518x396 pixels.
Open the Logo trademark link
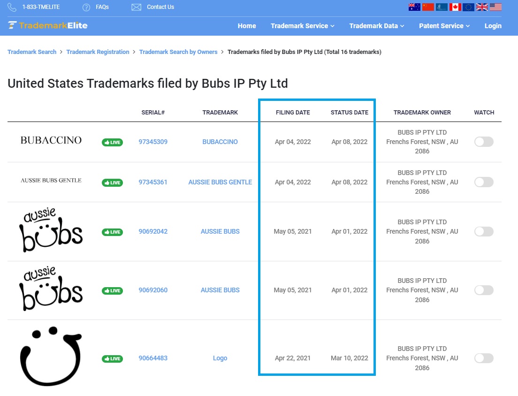pyautogui.click(x=220, y=358)
